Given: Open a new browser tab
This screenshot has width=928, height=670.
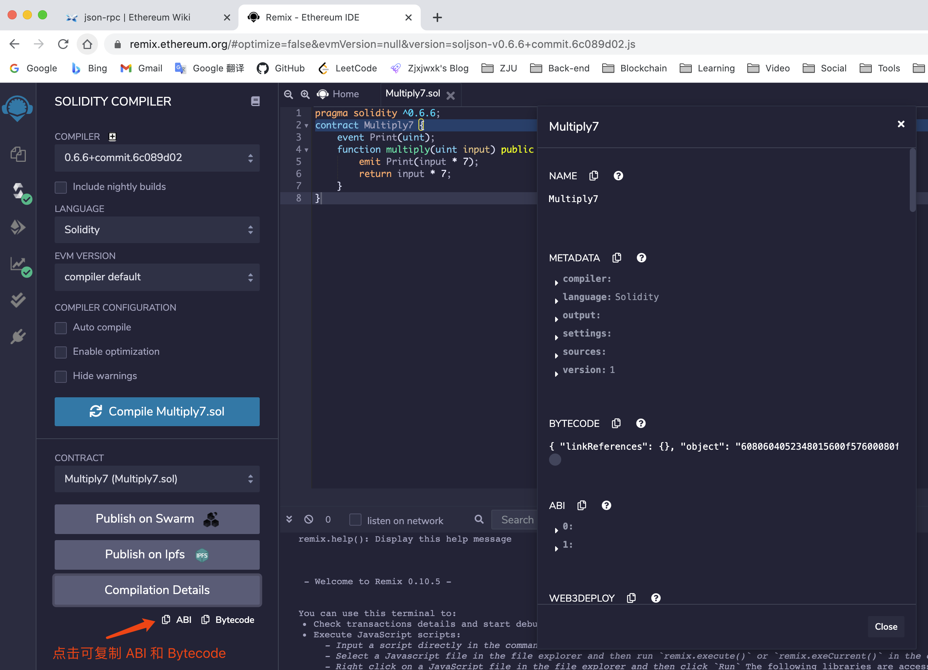Looking at the screenshot, I should [x=437, y=17].
